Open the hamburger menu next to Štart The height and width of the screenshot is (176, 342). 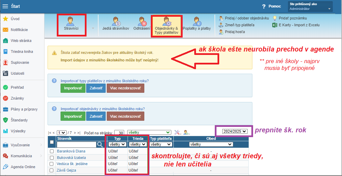click(5, 6)
